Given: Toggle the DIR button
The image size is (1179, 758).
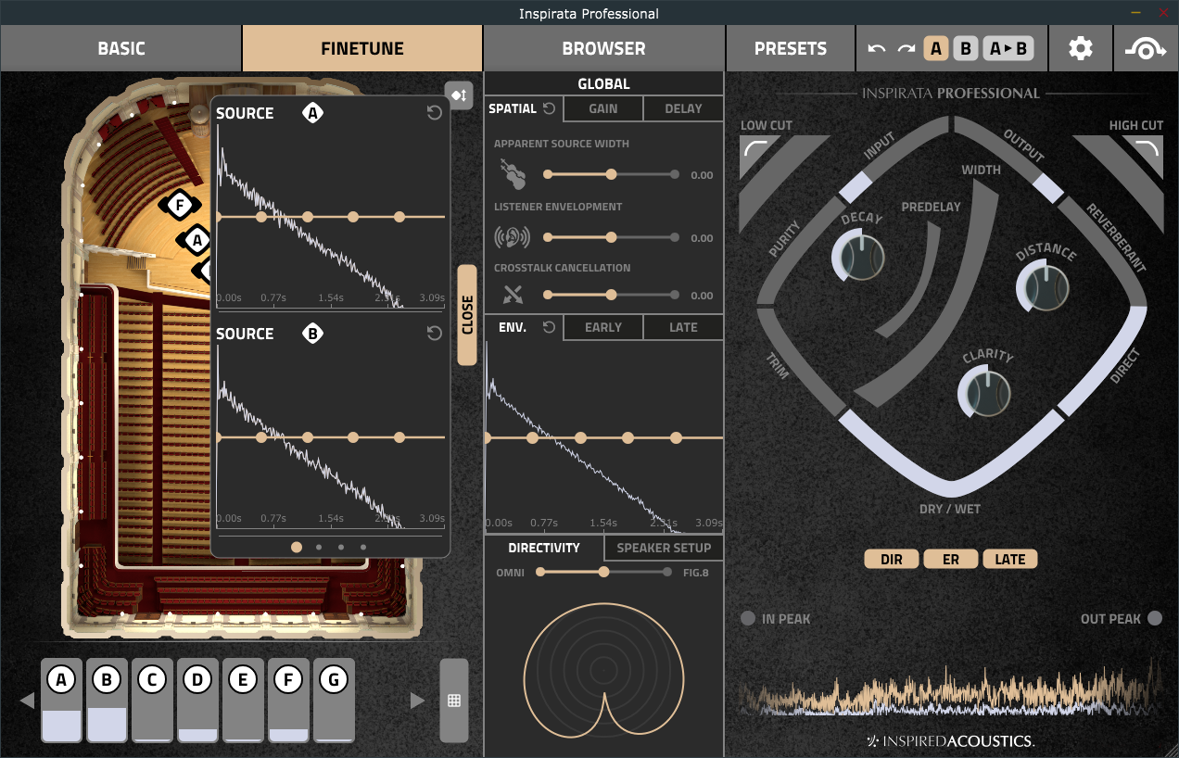Looking at the screenshot, I should pyautogui.click(x=892, y=559).
